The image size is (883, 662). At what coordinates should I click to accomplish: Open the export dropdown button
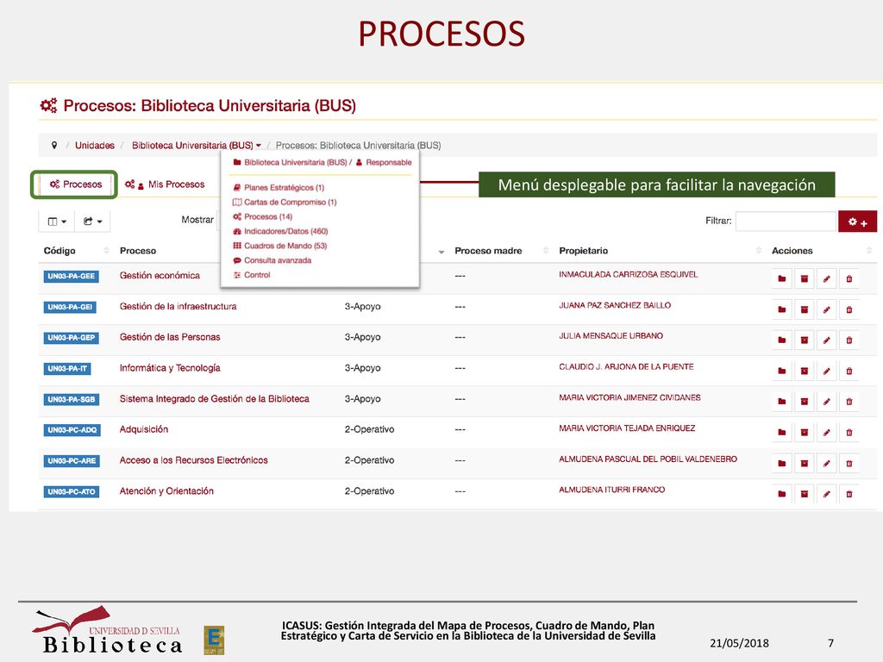pyautogui.click(x=92, y=222)
